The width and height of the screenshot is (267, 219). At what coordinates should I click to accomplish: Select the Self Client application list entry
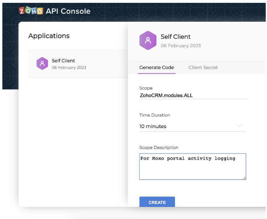(78, 64)
